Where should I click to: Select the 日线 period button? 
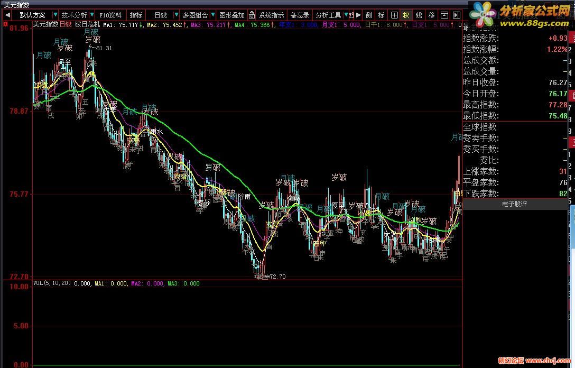click(160, 15)
